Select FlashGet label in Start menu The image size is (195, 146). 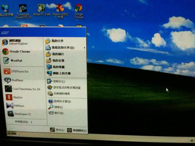click(18, 97)
